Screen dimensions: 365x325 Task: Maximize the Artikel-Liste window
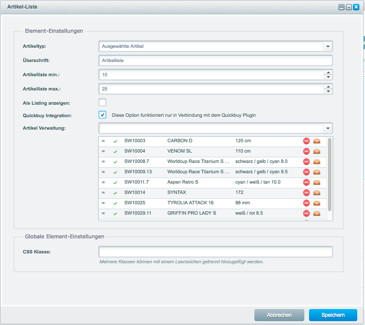tap(349, 7)
